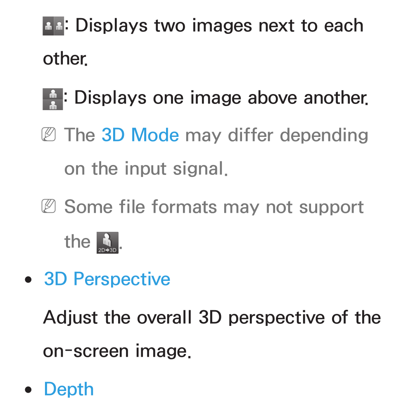Click bullet point before Depth
Screen dimensions: 394x403
coord(28,390)
